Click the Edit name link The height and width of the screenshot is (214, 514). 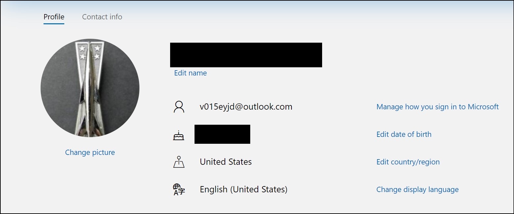[x=191, y=73]
